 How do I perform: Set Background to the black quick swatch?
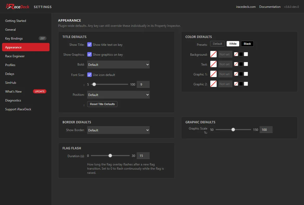coord(241,54)
